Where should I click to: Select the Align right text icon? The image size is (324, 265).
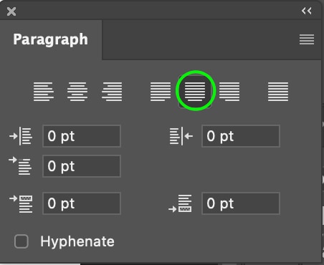[x=112, y=92]
